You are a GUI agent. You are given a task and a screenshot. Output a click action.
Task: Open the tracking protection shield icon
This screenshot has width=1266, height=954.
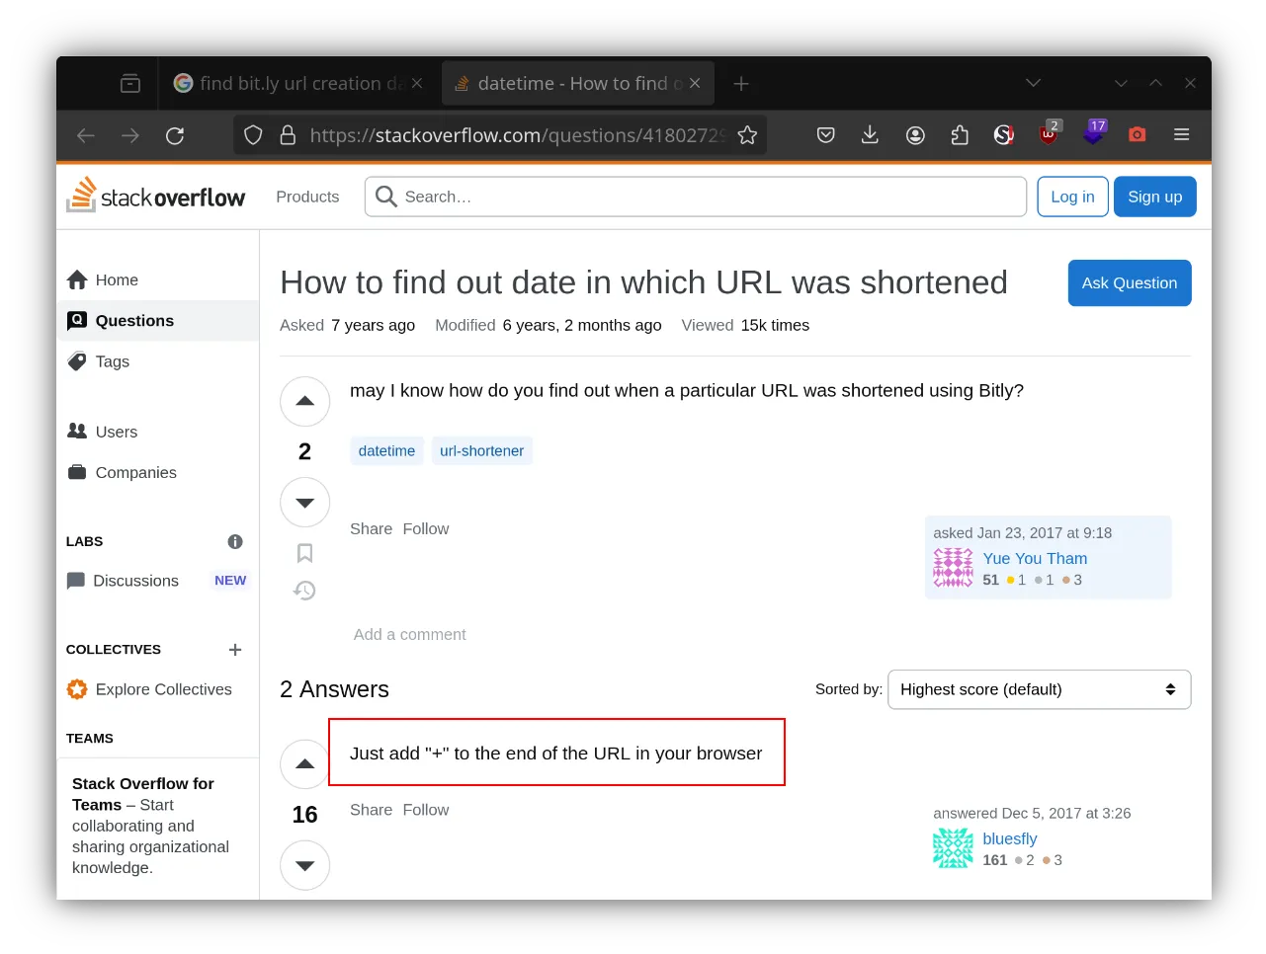point(253,135)
